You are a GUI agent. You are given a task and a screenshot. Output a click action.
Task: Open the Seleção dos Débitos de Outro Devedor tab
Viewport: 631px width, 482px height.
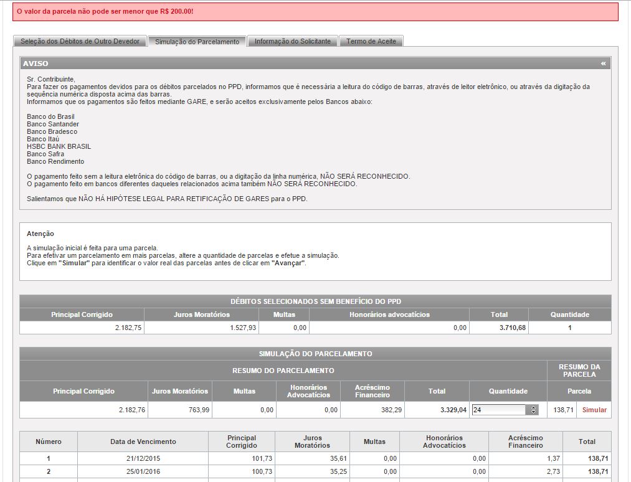pos(80,41)
